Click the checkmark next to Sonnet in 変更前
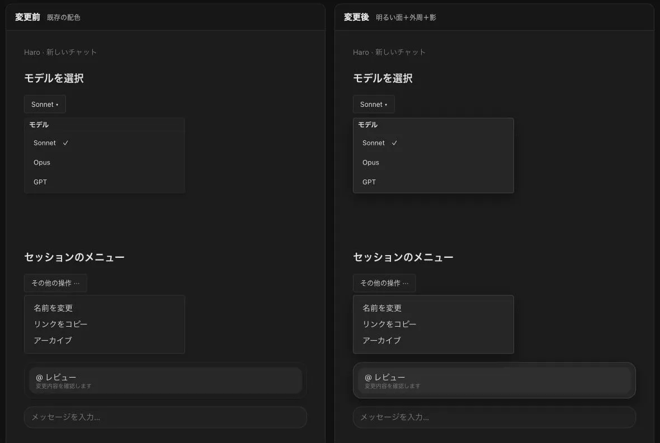660x443 pixels. tap(65, 143)
